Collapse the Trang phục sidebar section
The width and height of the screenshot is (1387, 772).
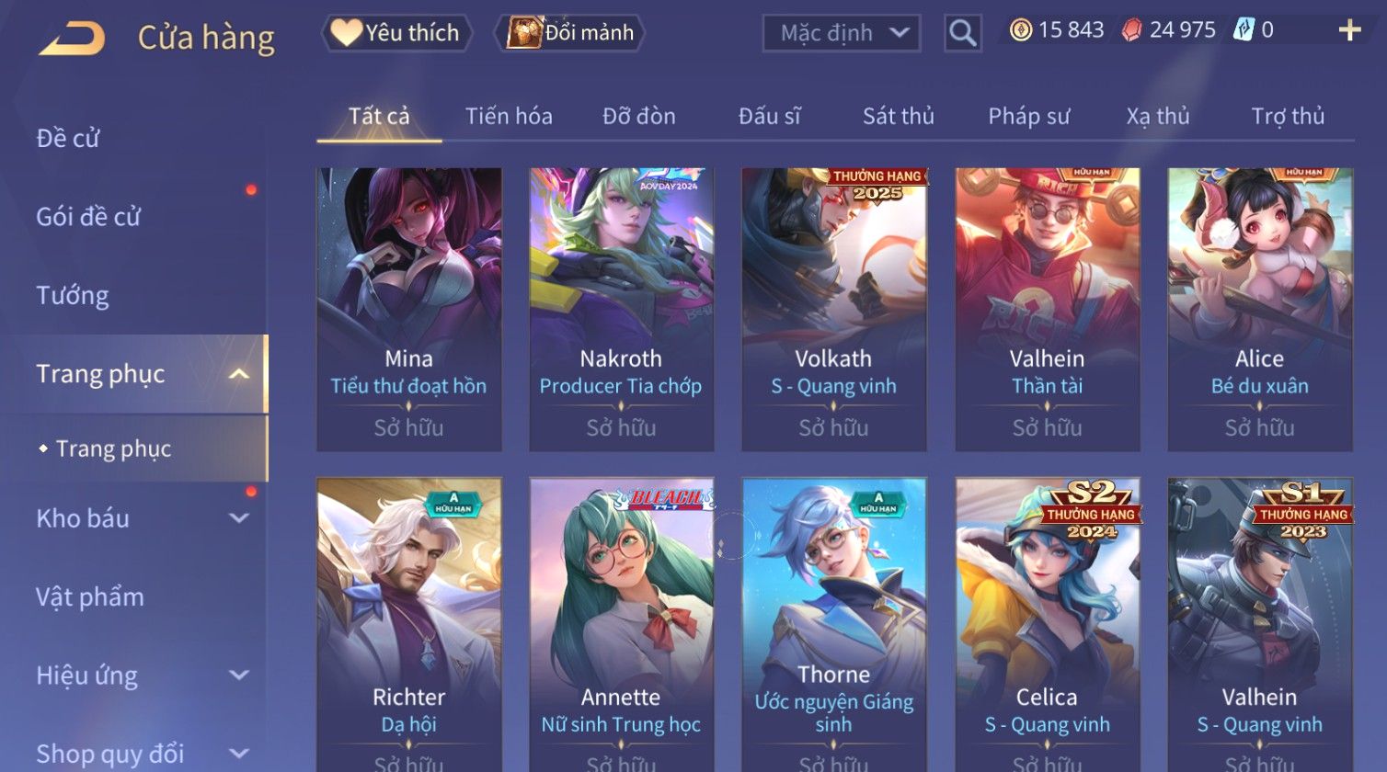coord(239,374)
